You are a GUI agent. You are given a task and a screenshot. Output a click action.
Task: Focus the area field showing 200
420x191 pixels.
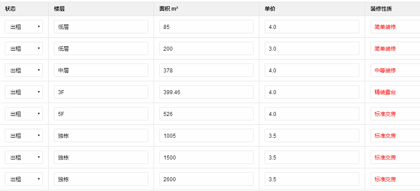206,48
